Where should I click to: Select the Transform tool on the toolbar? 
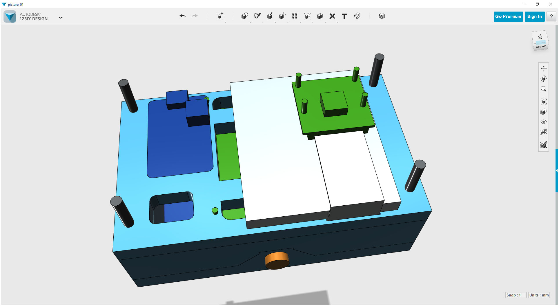point(220,16)
